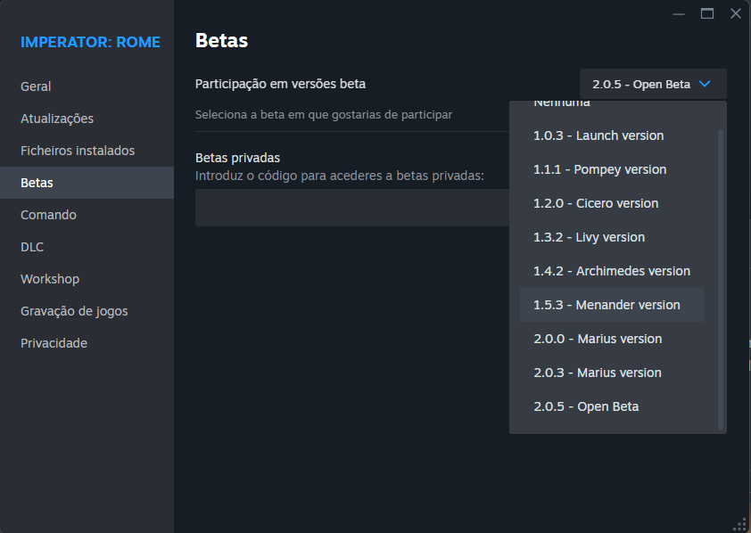This screenshot has width=751, height=533.
Task: Choose 1.5.3 - Menander version
Action: click(x=612, y=305)
